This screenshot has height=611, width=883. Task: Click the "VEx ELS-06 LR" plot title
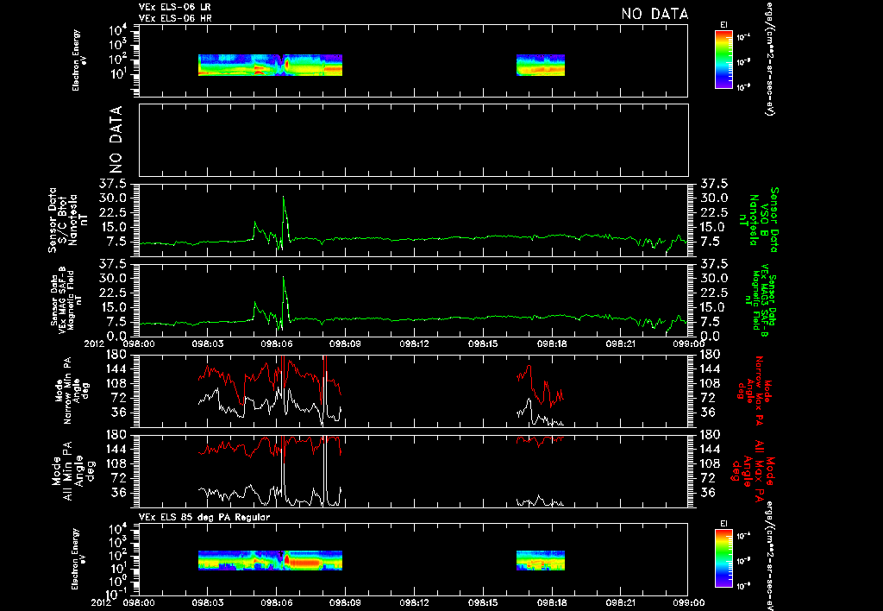coord(174,7)
